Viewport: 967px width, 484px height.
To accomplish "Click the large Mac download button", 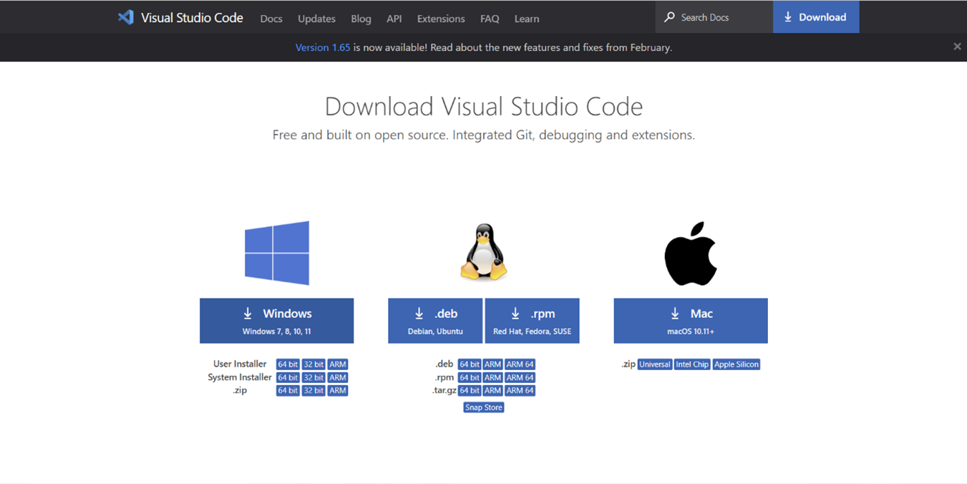I will click(x=691, y=321).
